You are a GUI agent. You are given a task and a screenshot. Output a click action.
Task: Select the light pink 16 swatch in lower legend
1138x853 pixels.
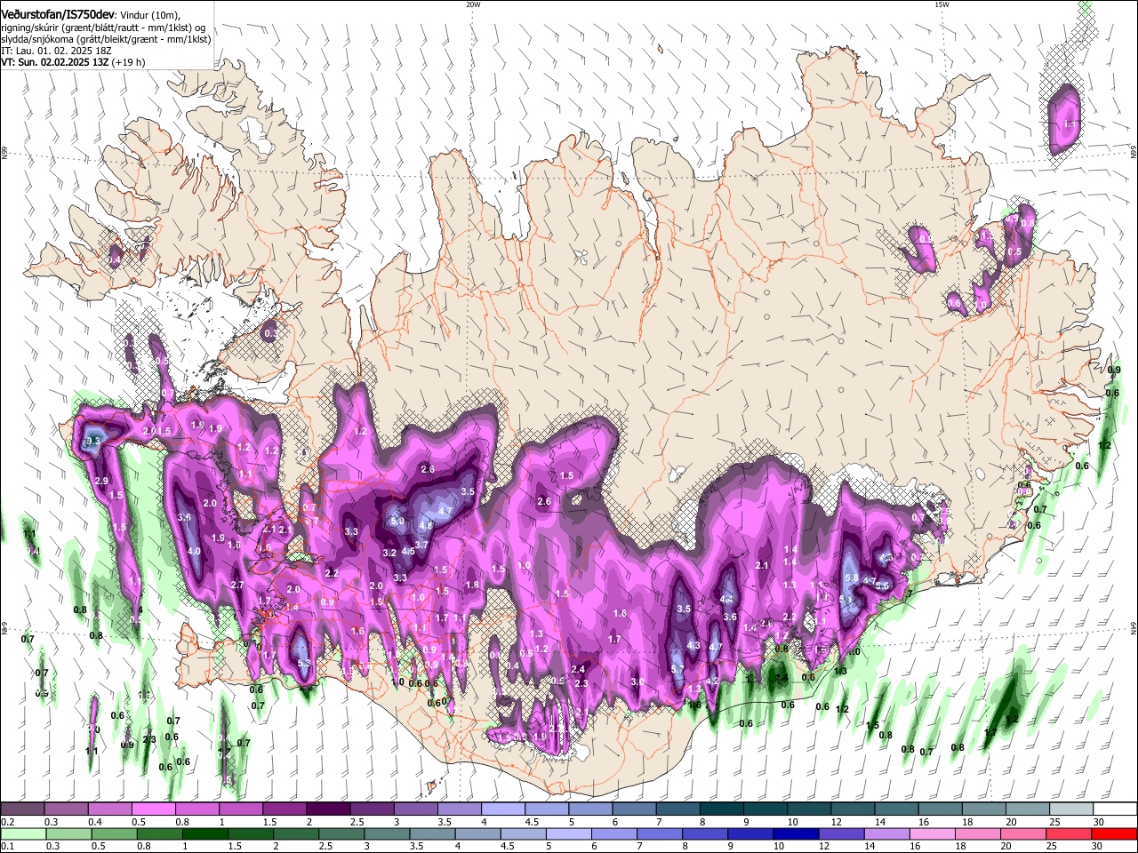point(933,833)
